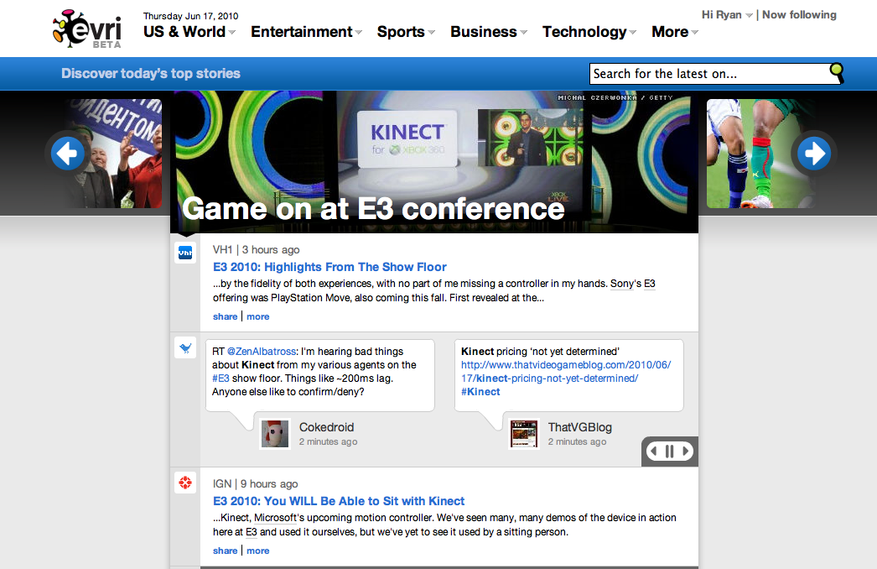The height and width of the screenshot is (569, 877).
Task: Share the VH1 article
Action: pyautogui.click(x=225, y=316)
